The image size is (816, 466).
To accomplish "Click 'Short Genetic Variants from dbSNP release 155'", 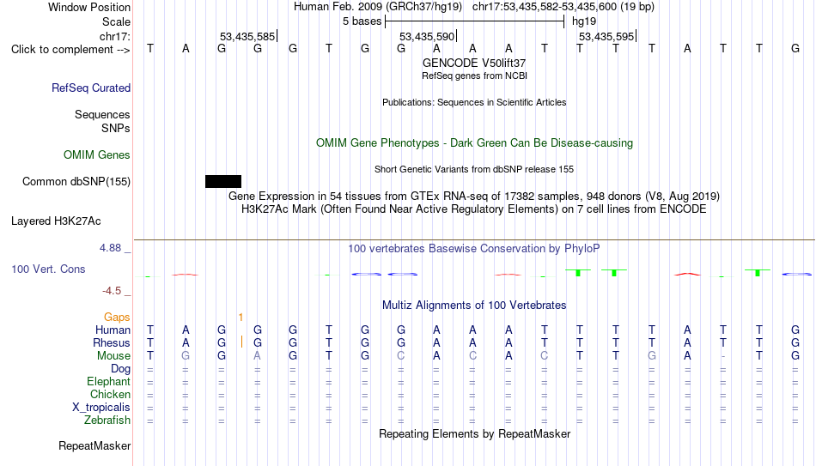I will [474, 170].
